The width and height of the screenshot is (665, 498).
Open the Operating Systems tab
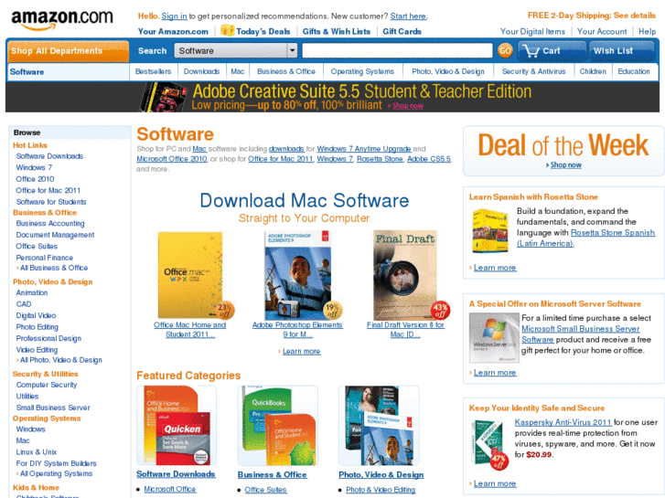tap(362, 71)
